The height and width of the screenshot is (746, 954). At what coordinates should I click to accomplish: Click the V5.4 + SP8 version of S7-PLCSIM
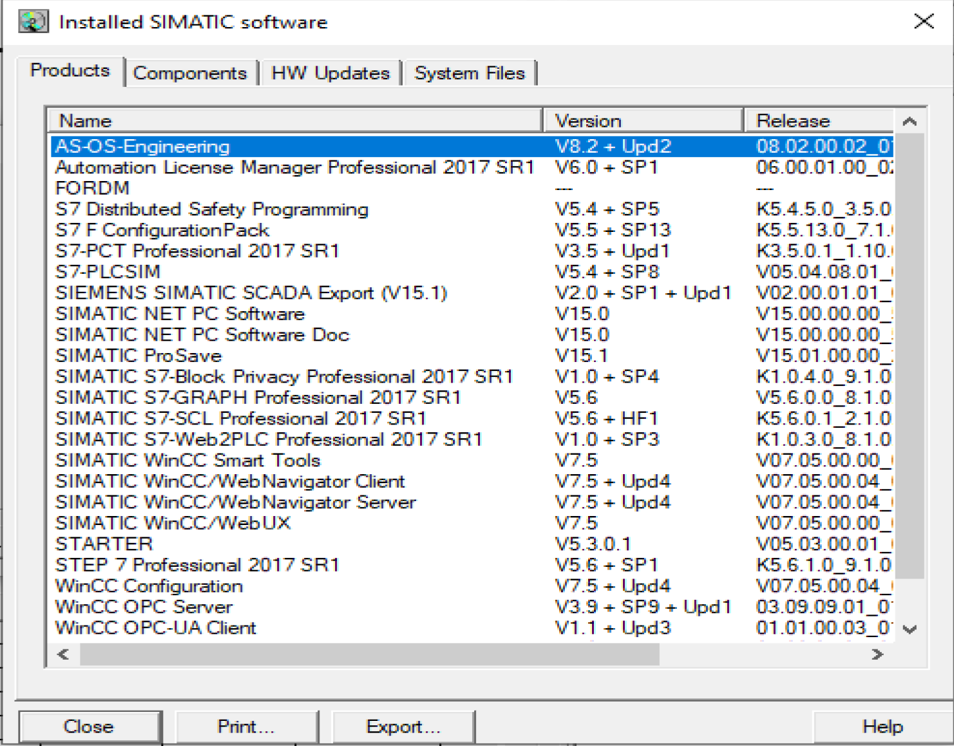click(x=607, y=272)
